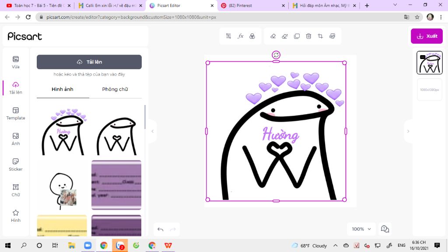Go back to previous page
This screenshot has height=252, width=448.
pyautogui.click(x=7, y=17)
